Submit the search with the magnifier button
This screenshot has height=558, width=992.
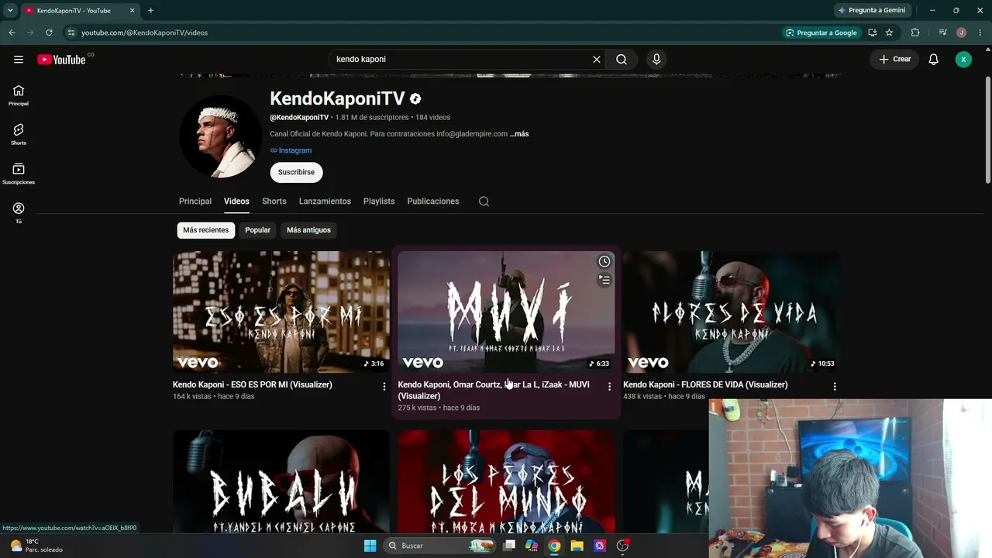622,60
